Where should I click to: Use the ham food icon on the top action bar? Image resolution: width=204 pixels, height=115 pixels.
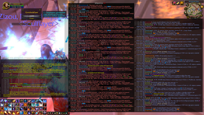[29, 101]
